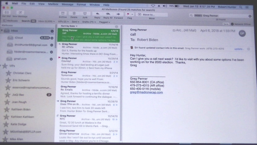Image resolution: width=257 pixels, height=145 pixels.
Task: Click the Archive toolbar icon
Action: 63,13
